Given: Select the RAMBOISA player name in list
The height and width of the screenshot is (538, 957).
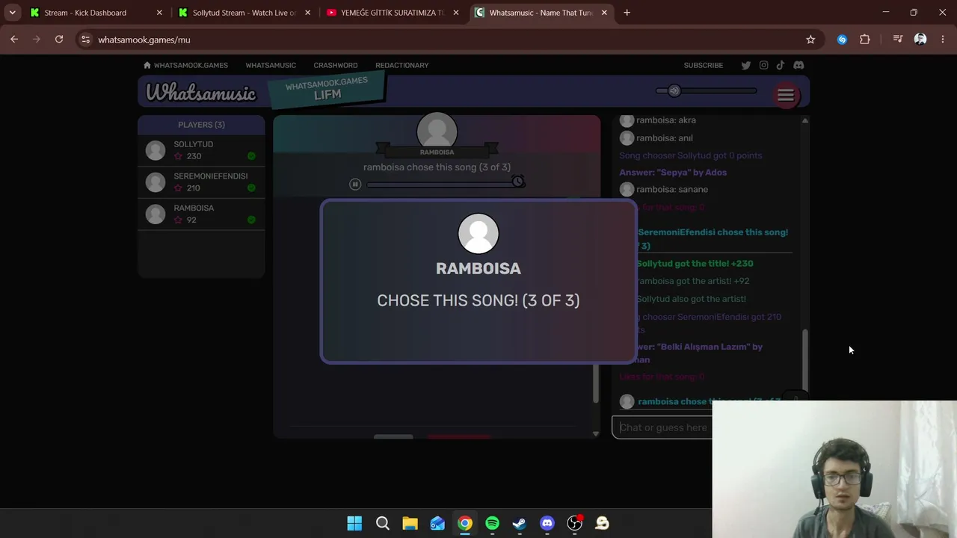Looking at the screenshot, I should coord(194,208).
